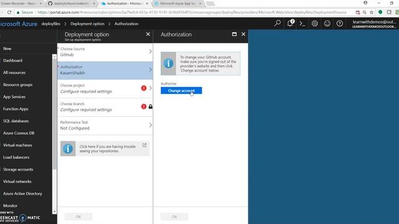The height and width of the screenshot is (224, 399).
Task: Launch the Cloud Shell icon
Action: (x=302, y=24)
